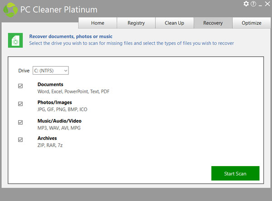Click the Archives label
Image resolution: width=272 pixels, height=201 pixels.
pyautogui.click(x=47, y=138)
